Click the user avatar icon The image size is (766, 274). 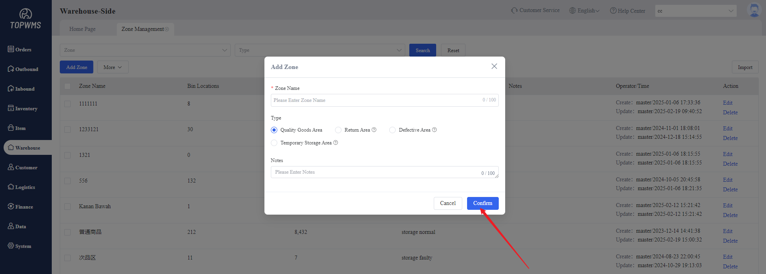(x=754, y=10)
